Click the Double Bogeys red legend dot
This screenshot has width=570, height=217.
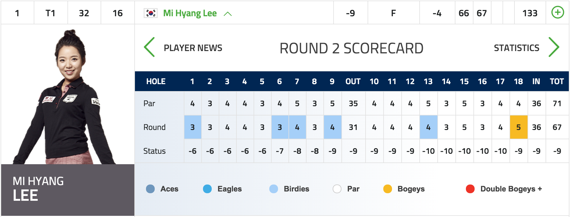click(470, 189)
